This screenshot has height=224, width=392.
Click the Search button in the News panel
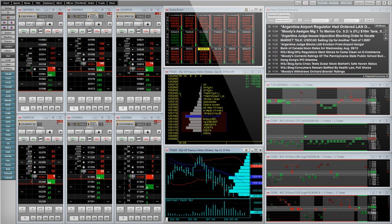[369, 20]
